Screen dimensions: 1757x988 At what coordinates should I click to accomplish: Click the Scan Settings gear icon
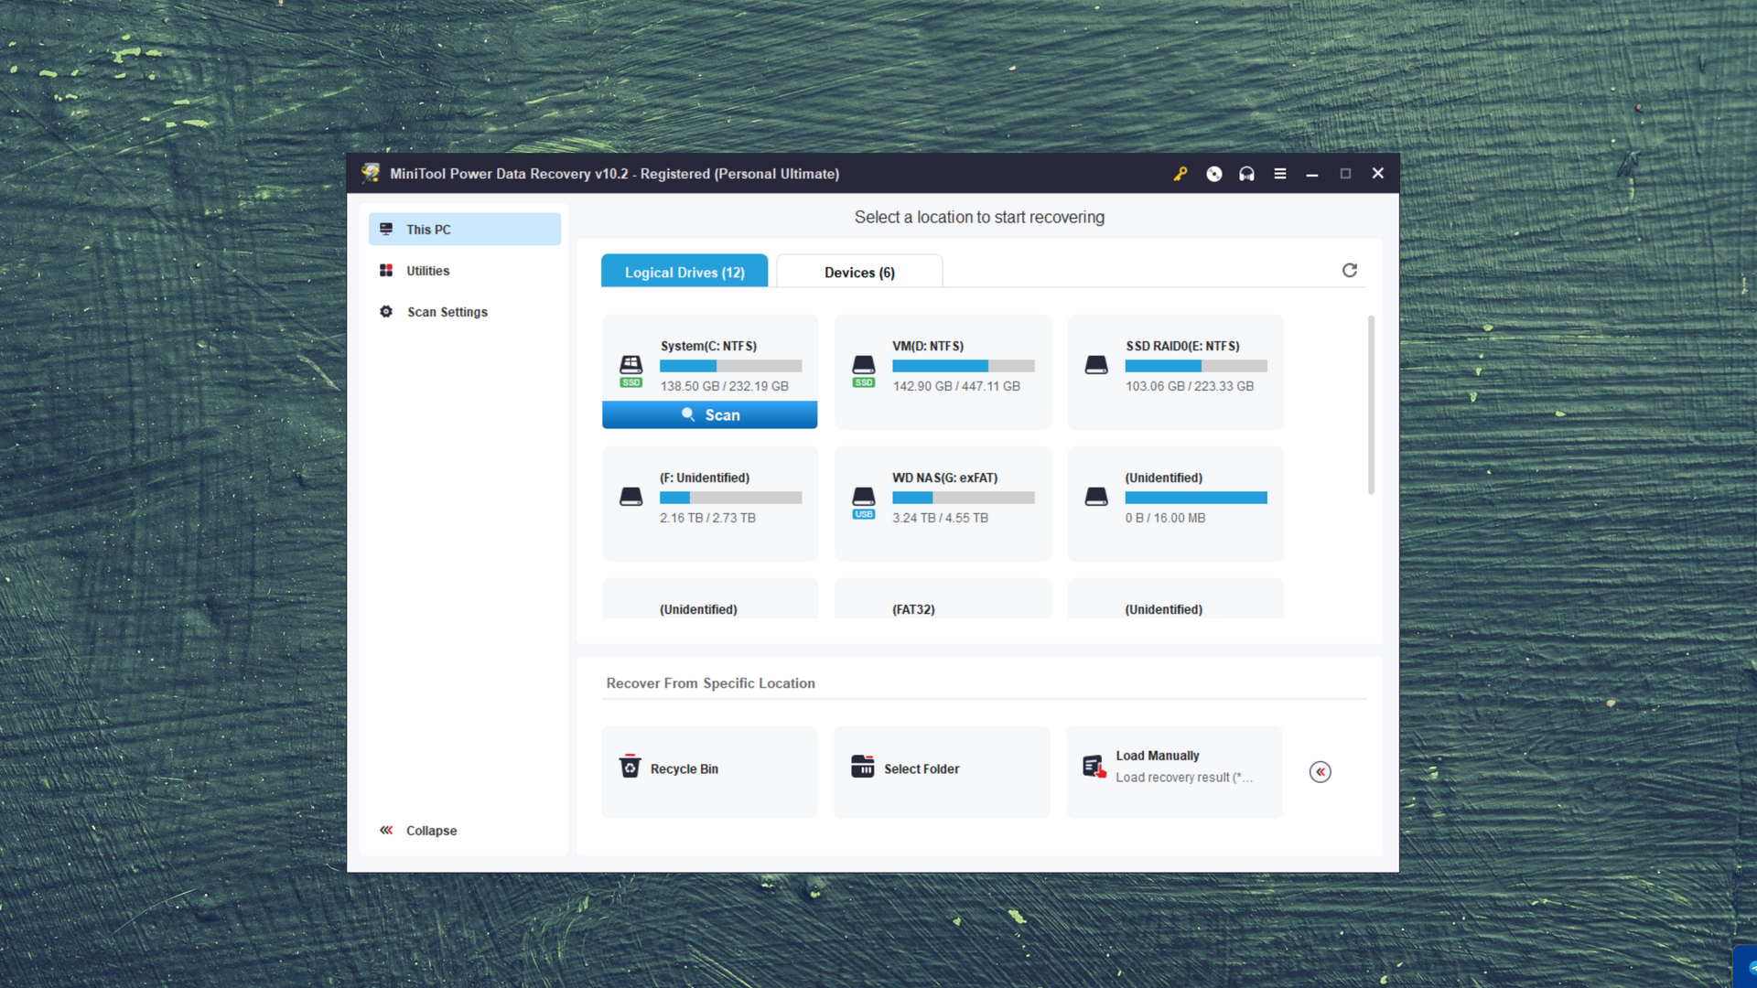tap(386, 312)
